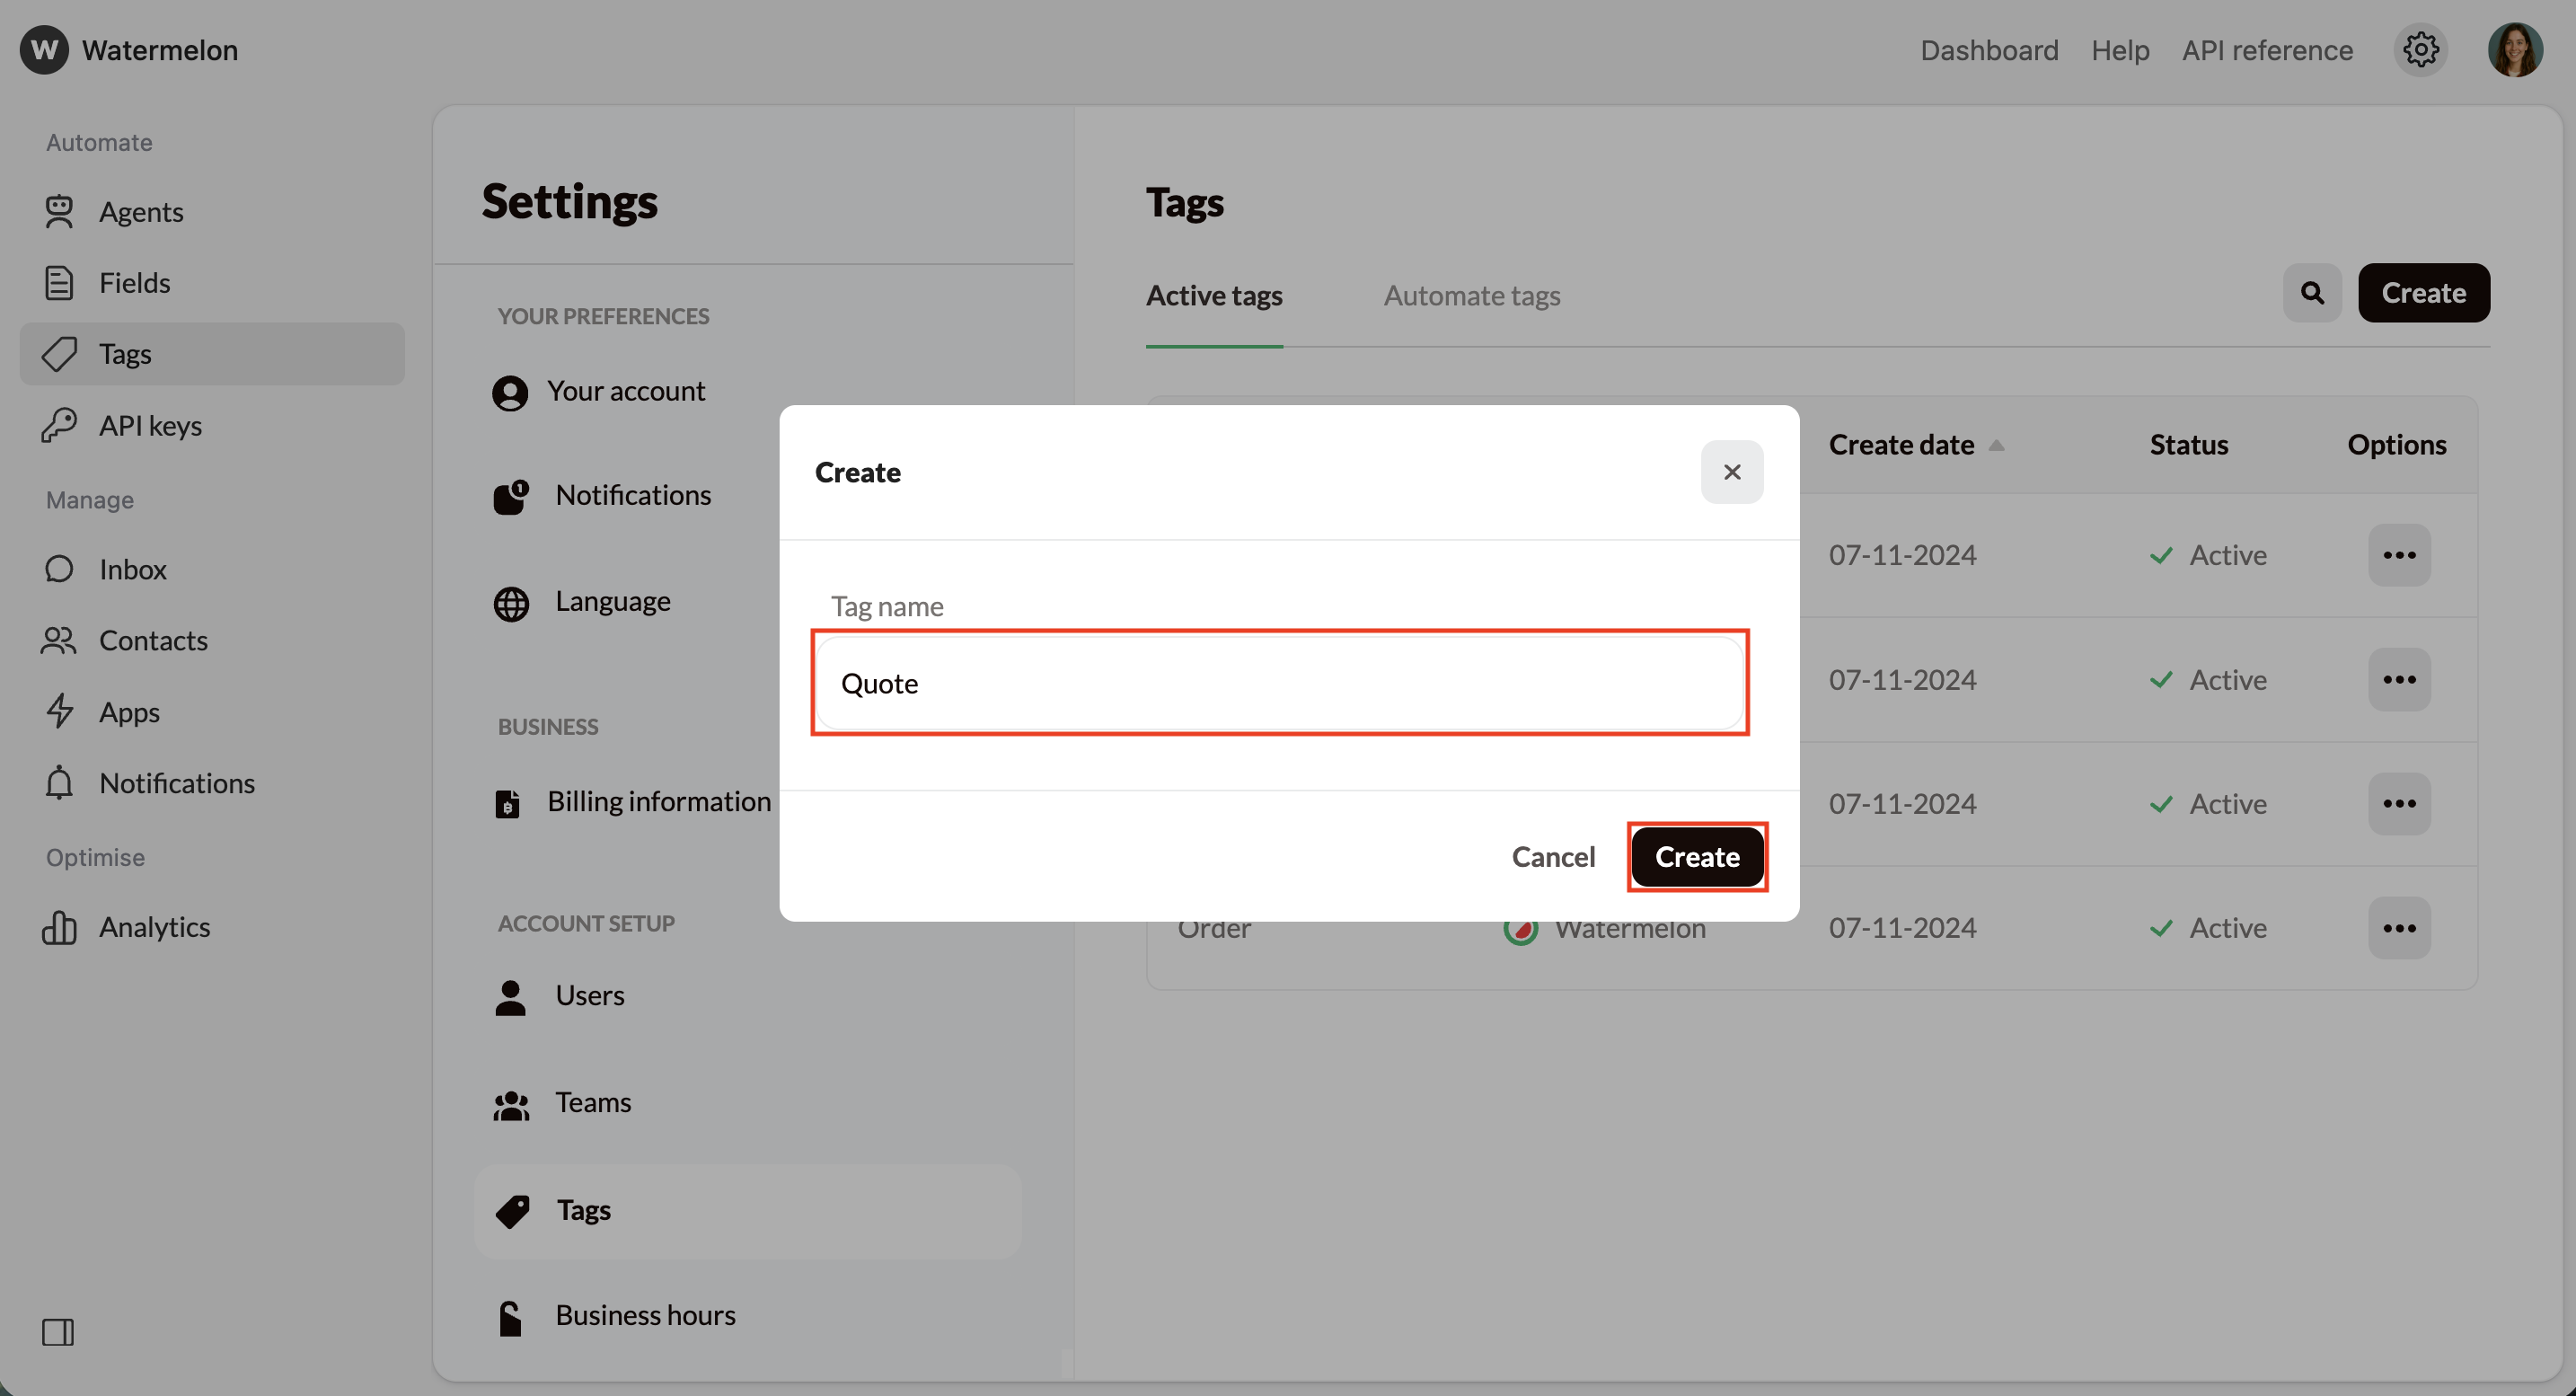
Task: Open Business hours settings
Action: click(x=645, y=1315)
